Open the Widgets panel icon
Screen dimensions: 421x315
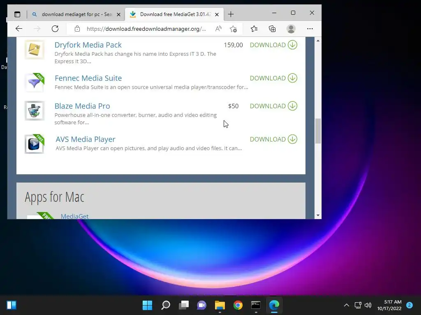pyautogui.click(x=12, y=305)
